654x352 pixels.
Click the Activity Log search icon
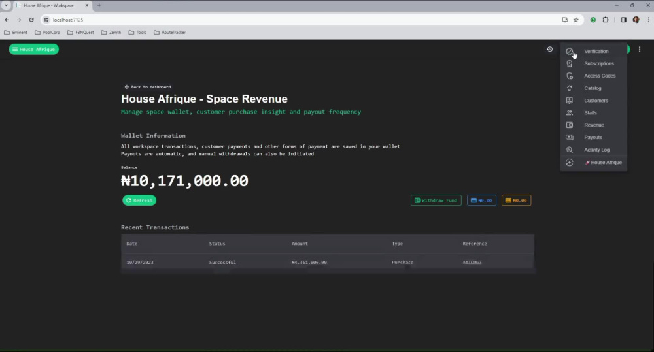(570, 150)
